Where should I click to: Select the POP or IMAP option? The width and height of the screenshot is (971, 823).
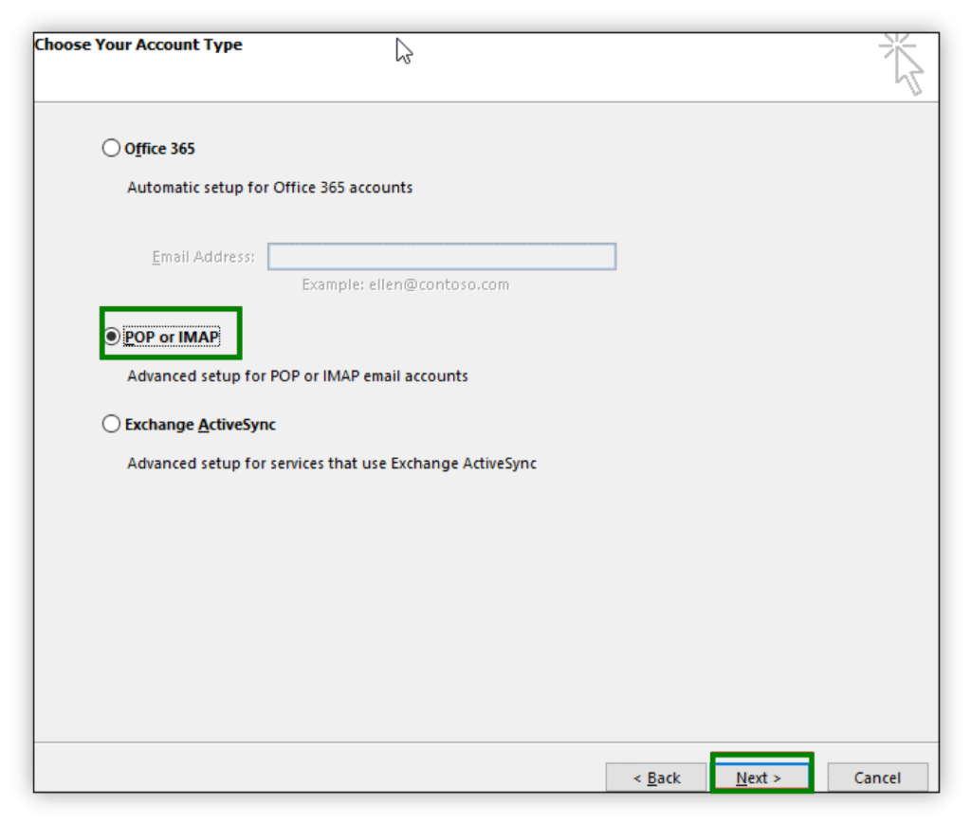coord(112,337)
